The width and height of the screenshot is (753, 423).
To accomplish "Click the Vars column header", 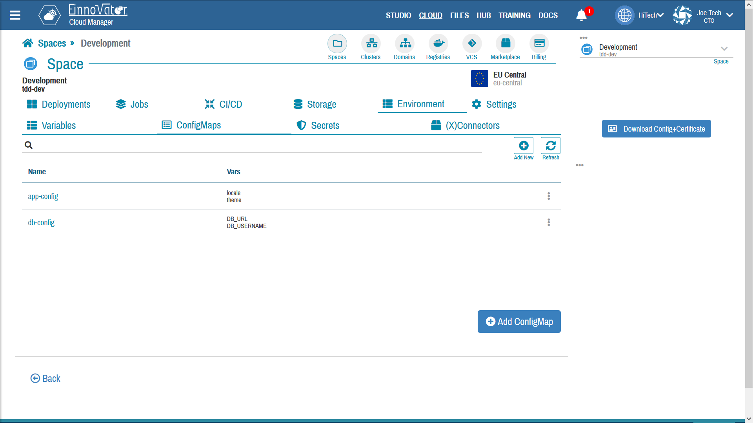I will pos(233,172).
